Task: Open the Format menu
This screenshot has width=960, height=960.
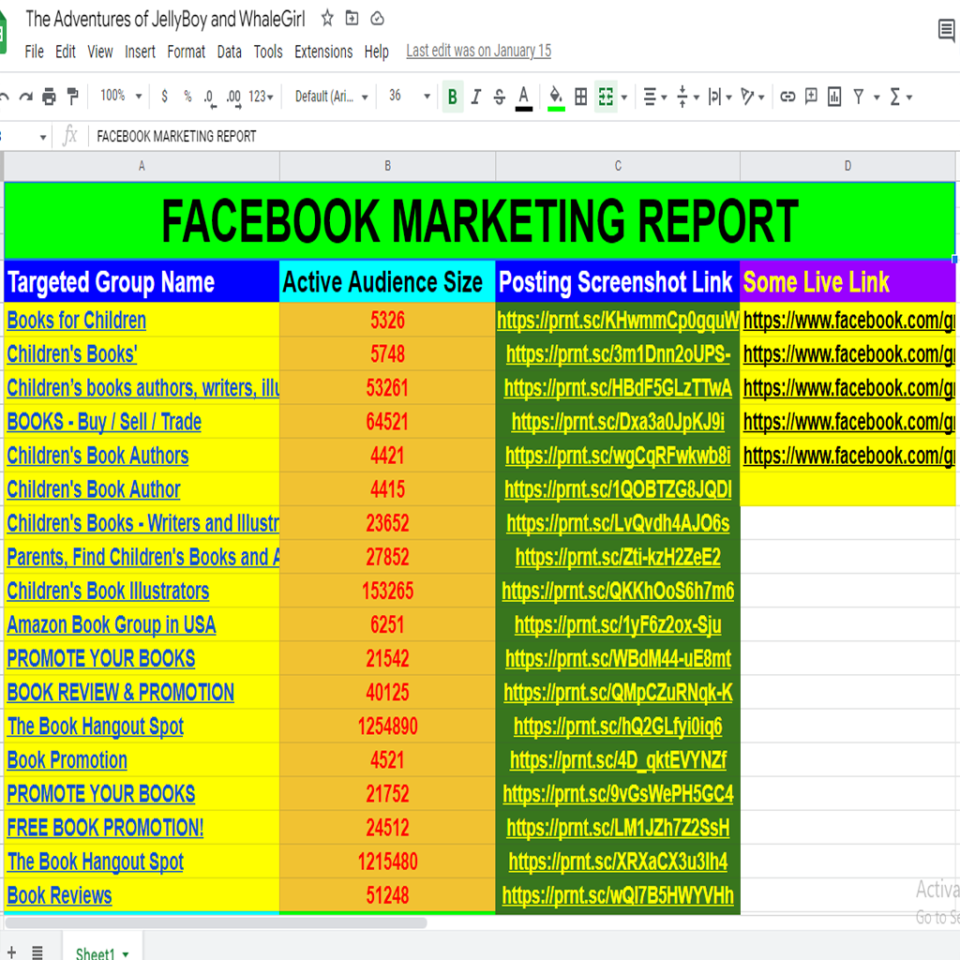Action: pos(187,52)
